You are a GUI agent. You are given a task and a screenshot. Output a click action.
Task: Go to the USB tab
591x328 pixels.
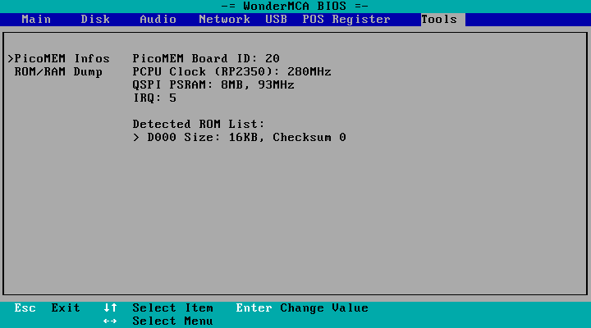[276, 19]
